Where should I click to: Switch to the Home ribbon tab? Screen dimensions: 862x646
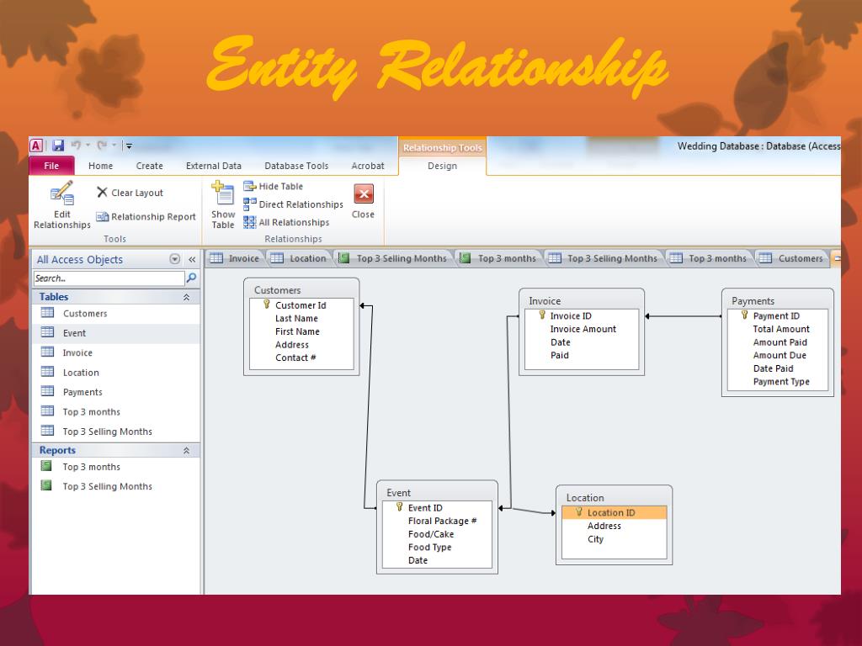(101, 166)
